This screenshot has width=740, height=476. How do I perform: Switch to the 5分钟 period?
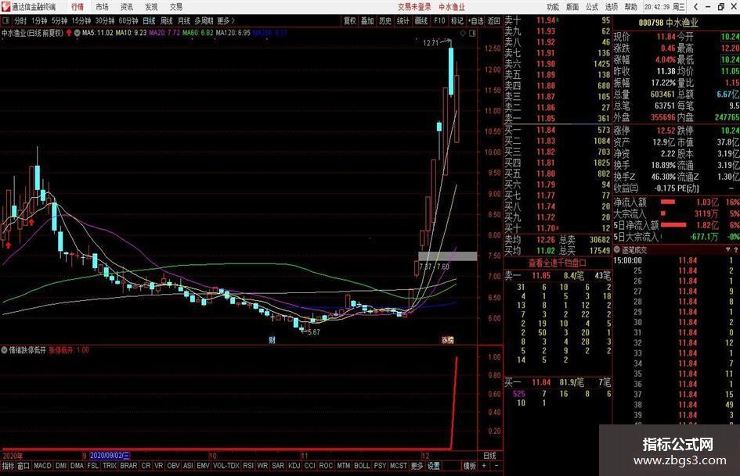[60, 21]
